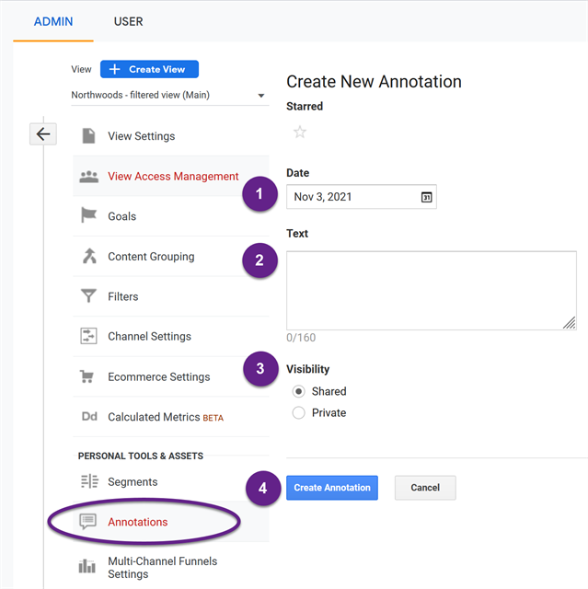Open Calculated Metrics BETA
588x589 pixels.
pos(171,417)
